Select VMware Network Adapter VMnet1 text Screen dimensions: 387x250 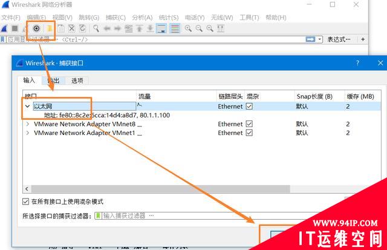(x=85, y=133)
